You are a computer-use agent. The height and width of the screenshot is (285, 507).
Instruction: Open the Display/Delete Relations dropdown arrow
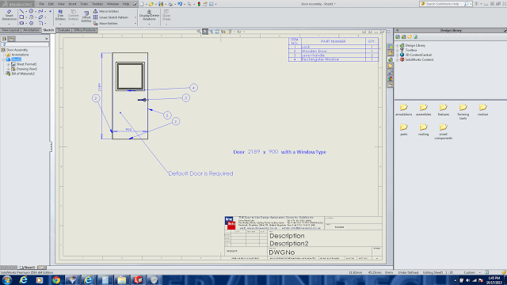tap(149, 24)
